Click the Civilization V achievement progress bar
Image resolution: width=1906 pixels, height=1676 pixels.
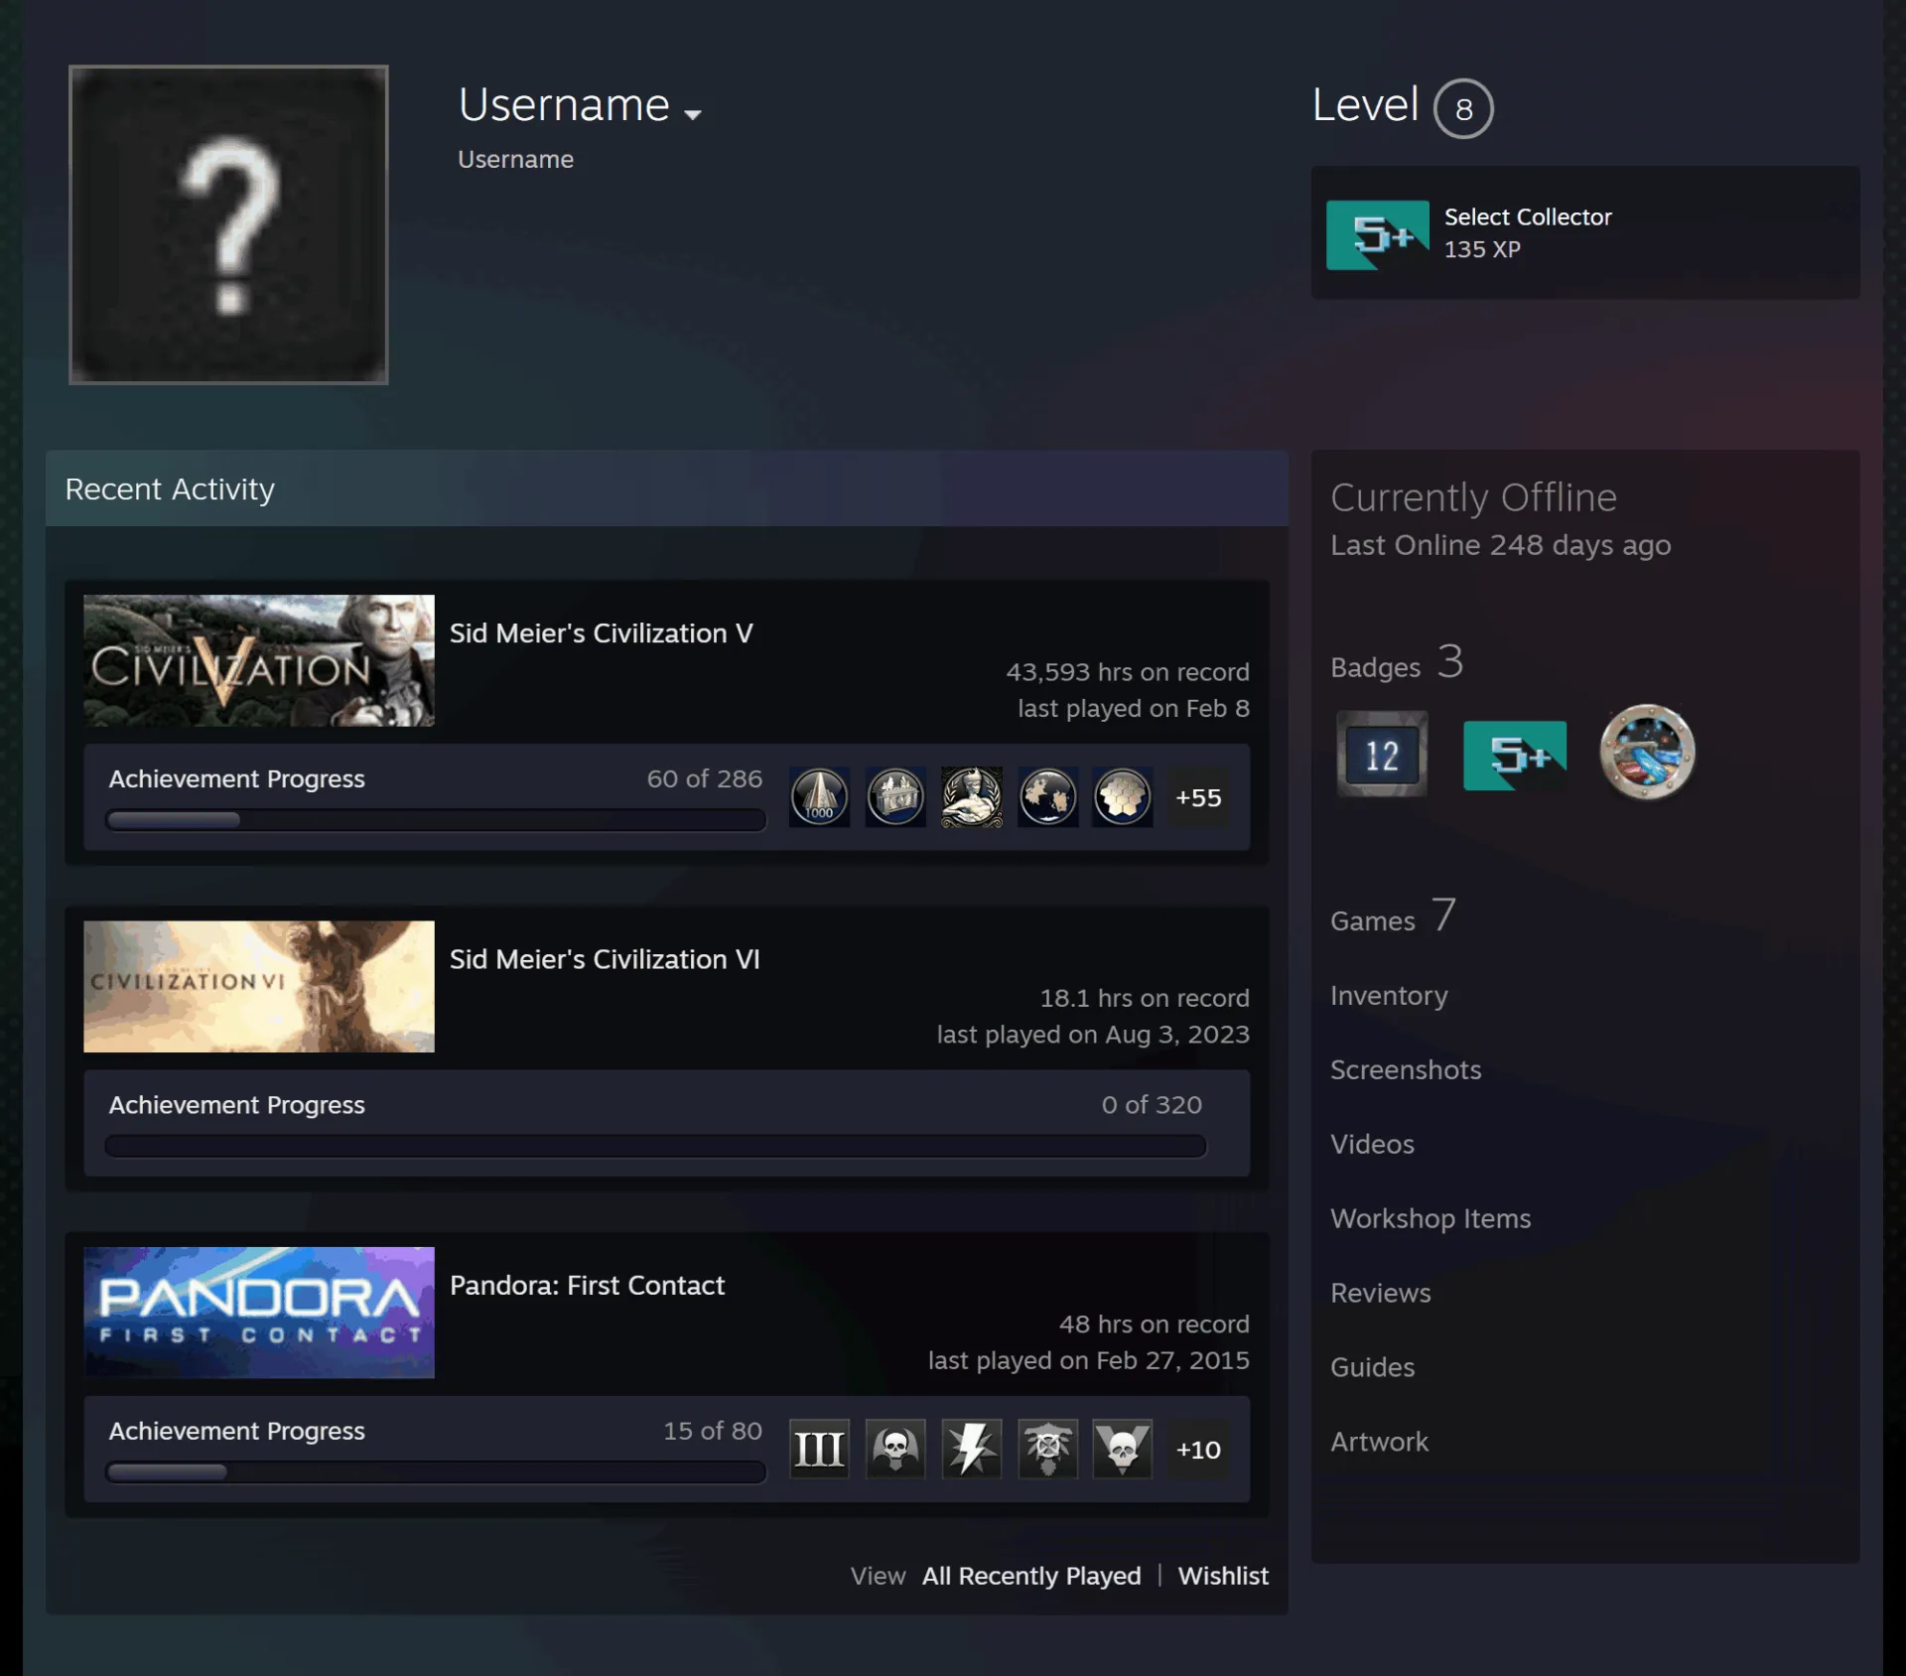click(436, 820)
